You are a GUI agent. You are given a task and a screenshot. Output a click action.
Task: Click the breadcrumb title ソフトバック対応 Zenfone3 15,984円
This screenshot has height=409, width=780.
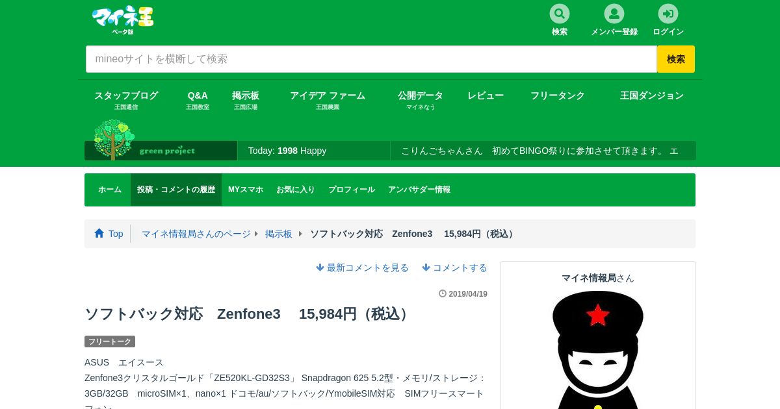point(413,234)
